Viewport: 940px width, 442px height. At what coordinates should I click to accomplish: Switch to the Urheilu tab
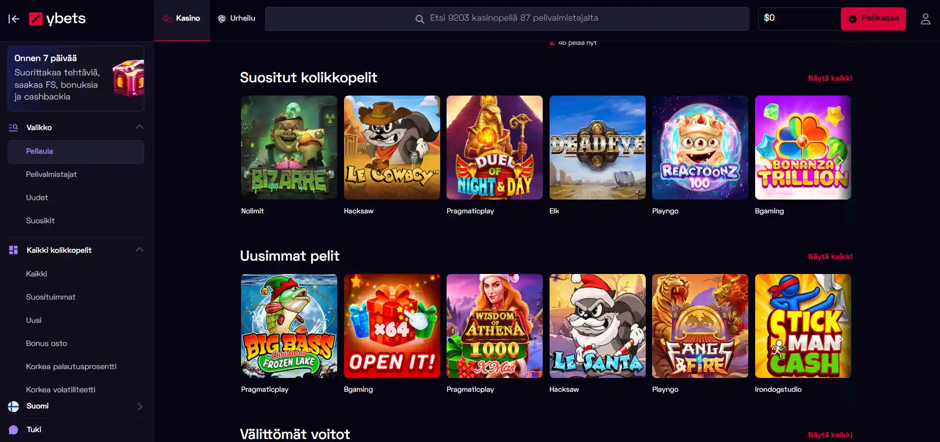point(237,19)
